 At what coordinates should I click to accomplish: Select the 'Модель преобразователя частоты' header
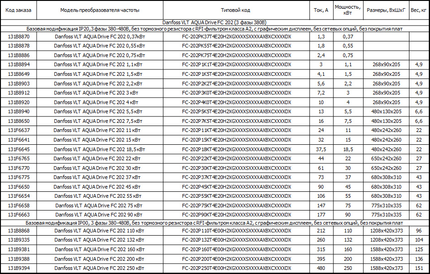[x=100, y=10]
